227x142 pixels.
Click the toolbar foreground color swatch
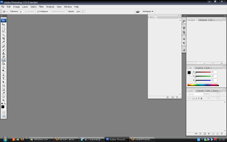[3, 107]
